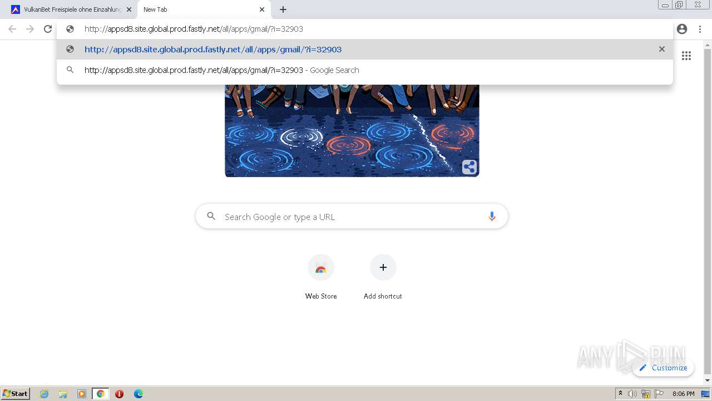
Task: Open the media player taskbar icon
Action: tap(82, 394)
